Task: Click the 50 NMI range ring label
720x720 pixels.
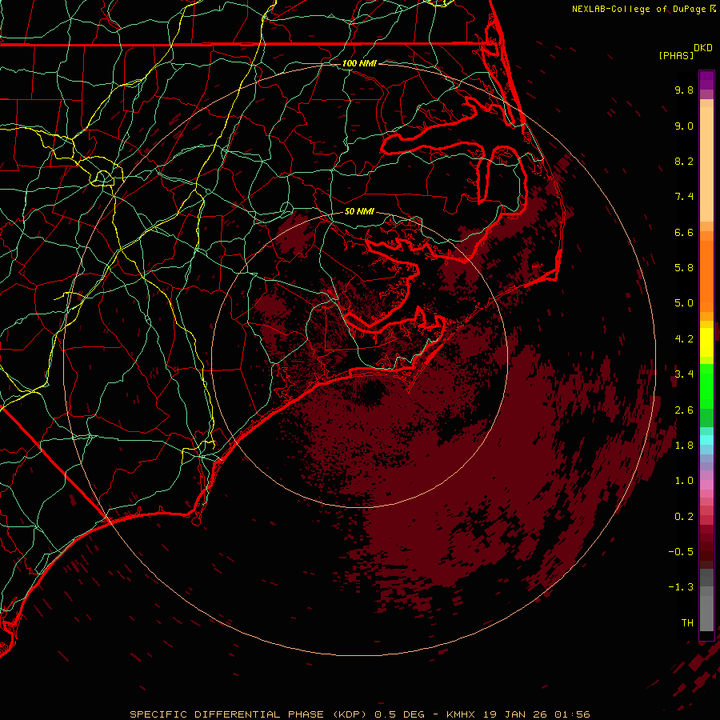Action: 359,211
